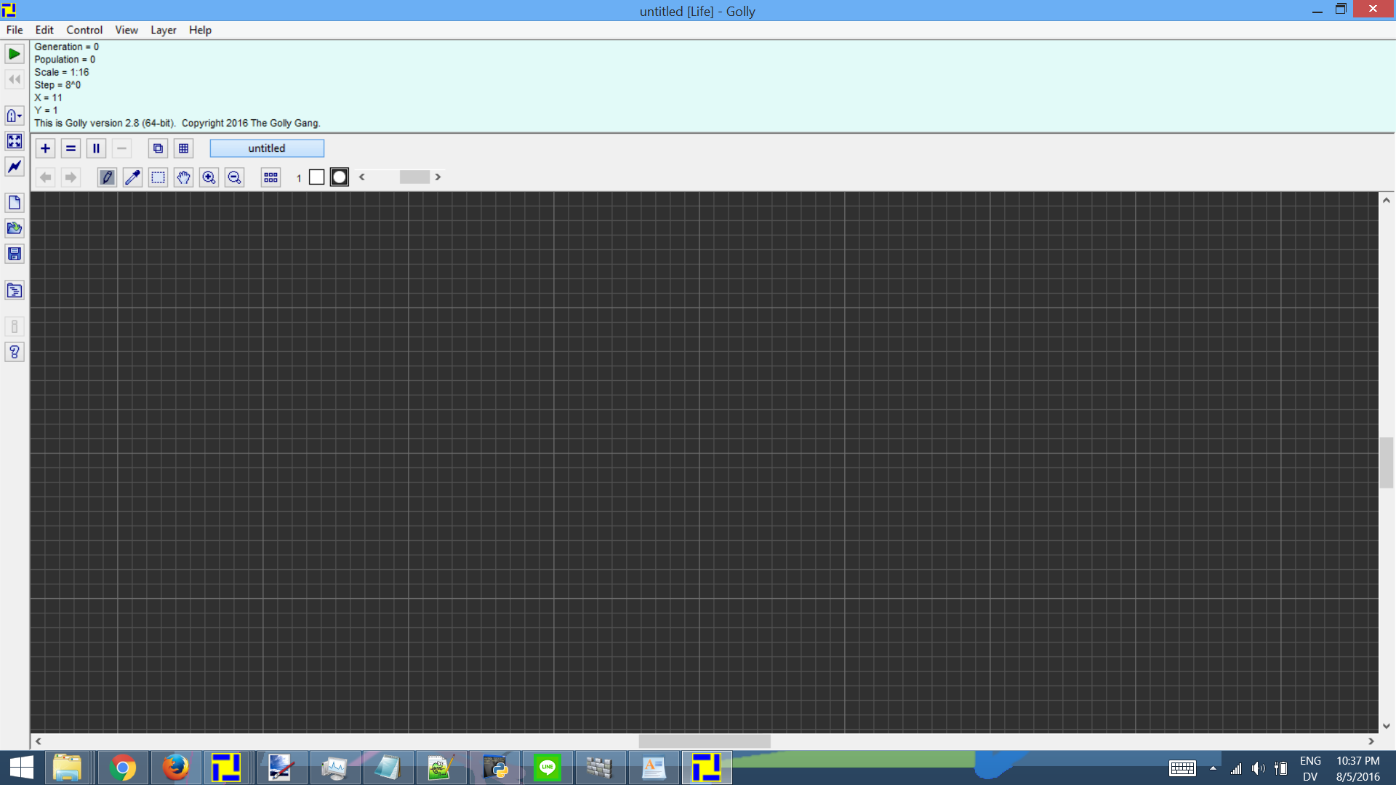Open the help question mark icon
Screen dimensions: 1396x785
pyautogui.click(x=15, y=353)
